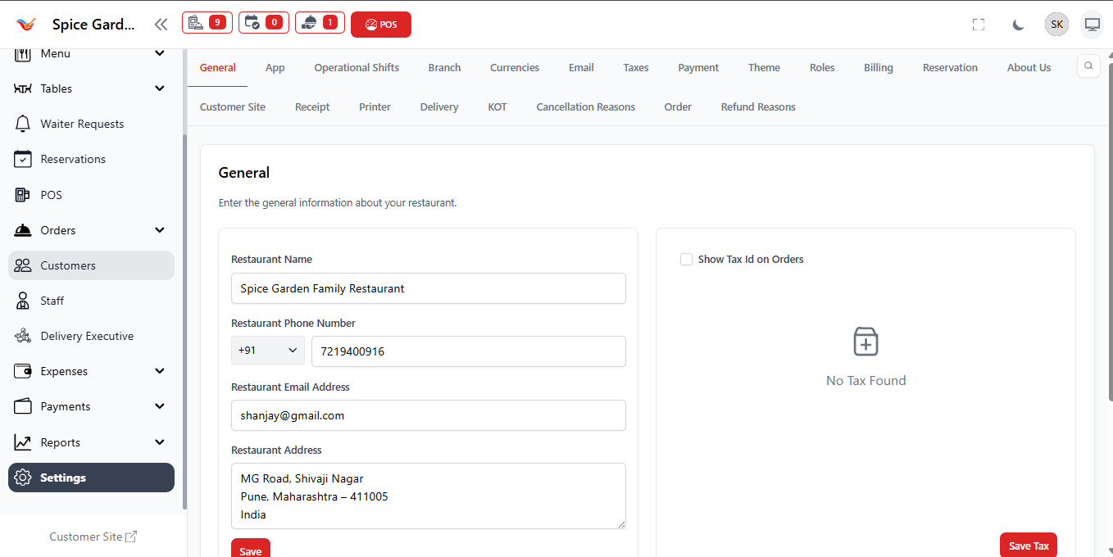Switch to the Taxes settings tab
Image resolution: width=1113 pixels, height=557 pixels.
635,67
